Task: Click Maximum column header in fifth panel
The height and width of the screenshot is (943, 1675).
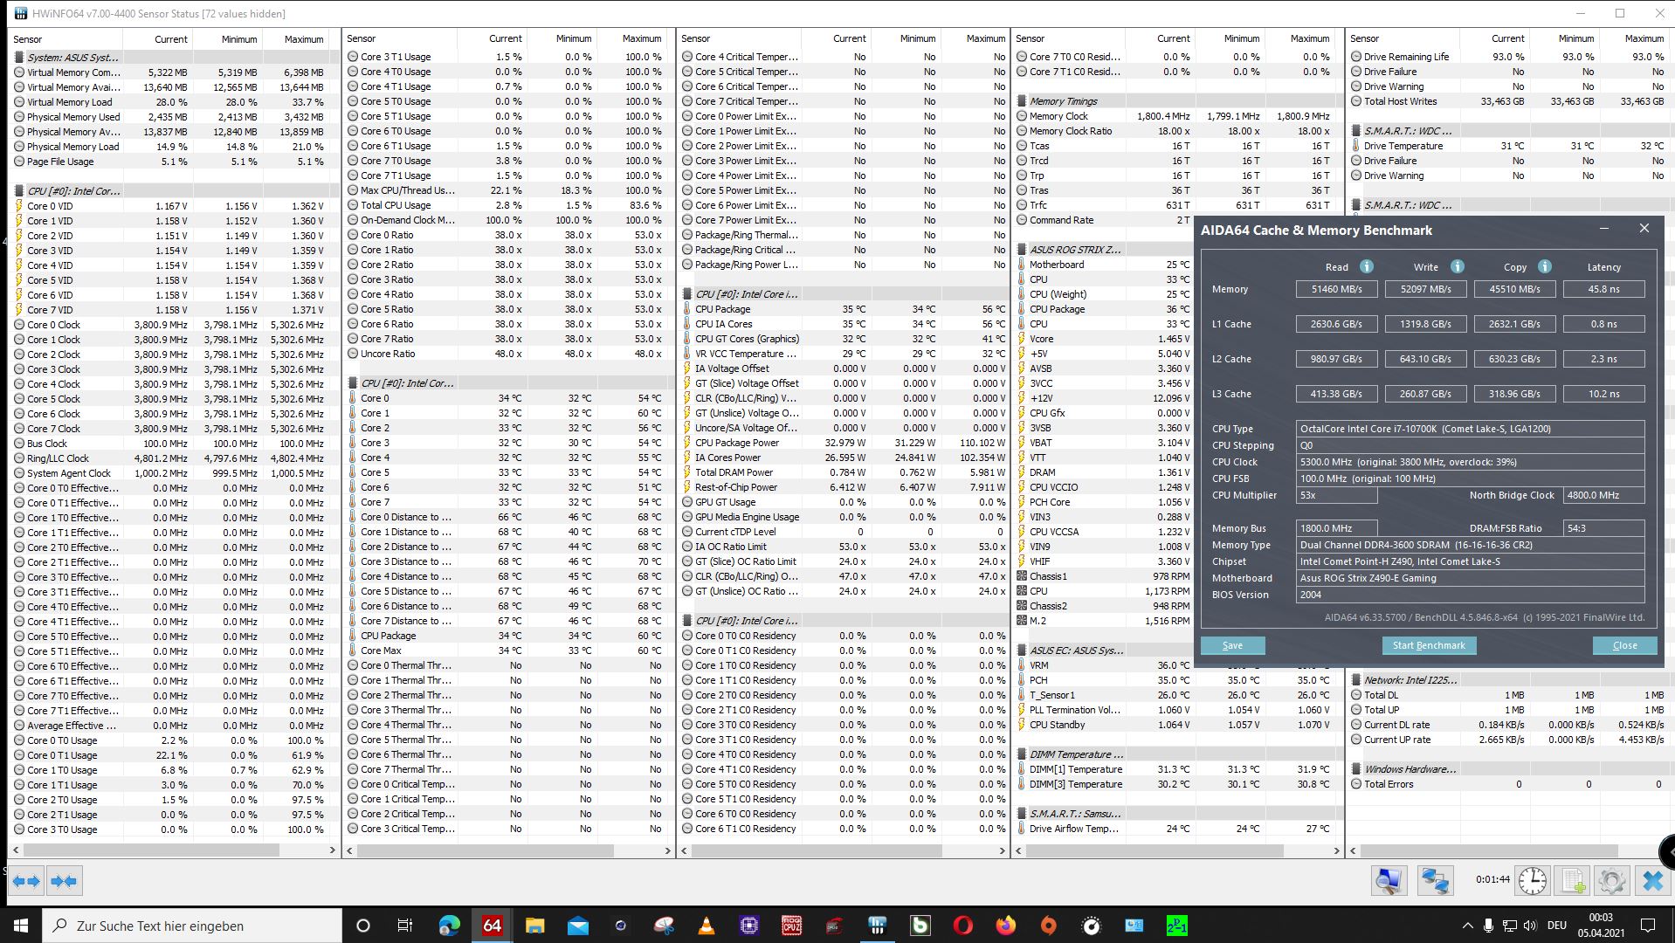Action: [x=1635, y=39]
